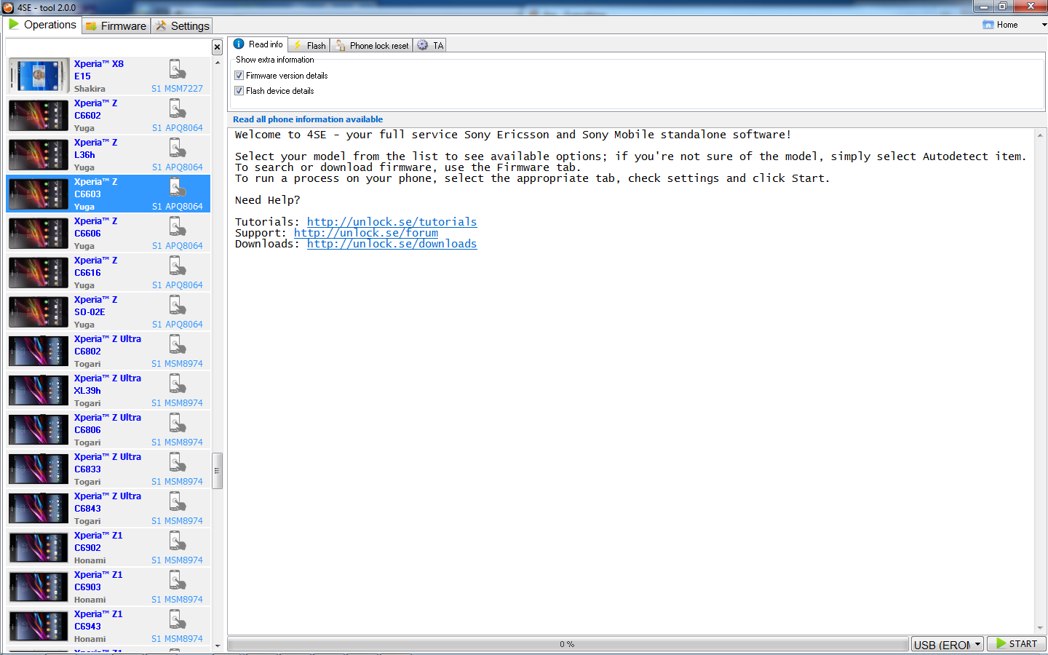Select the Xperia Z1 C6902 model name

pos(87,548)
